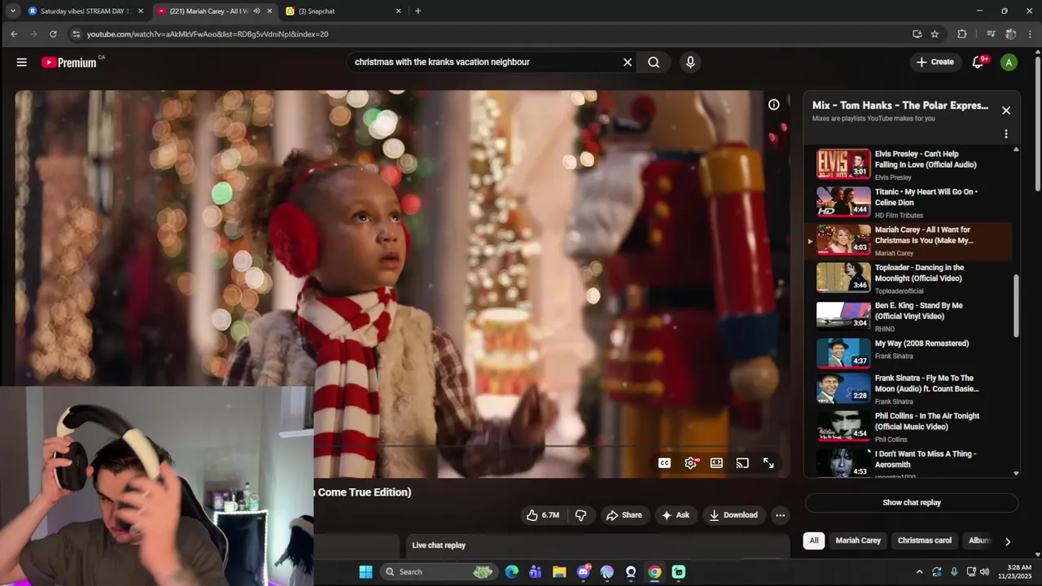Click the browser address bar URL
This screenshot has height=586, width=1042.
208,34
